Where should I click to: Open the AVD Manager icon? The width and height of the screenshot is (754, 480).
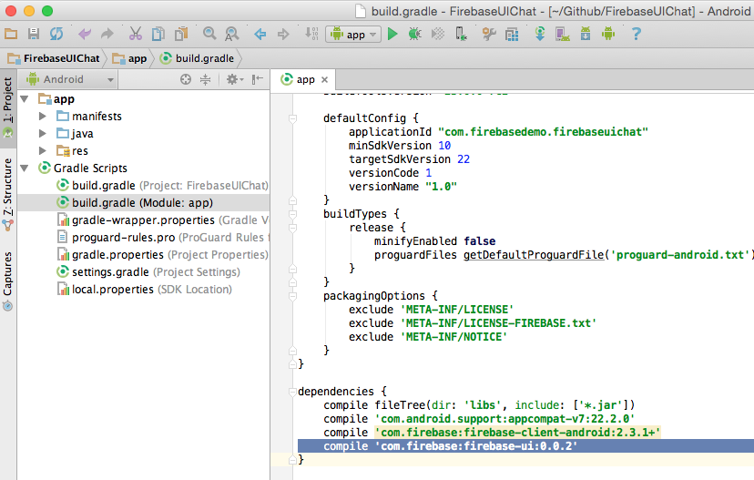[563, 34]
